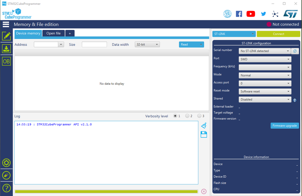
Task: Click the full chip erase icon
Action: [6, 175]
